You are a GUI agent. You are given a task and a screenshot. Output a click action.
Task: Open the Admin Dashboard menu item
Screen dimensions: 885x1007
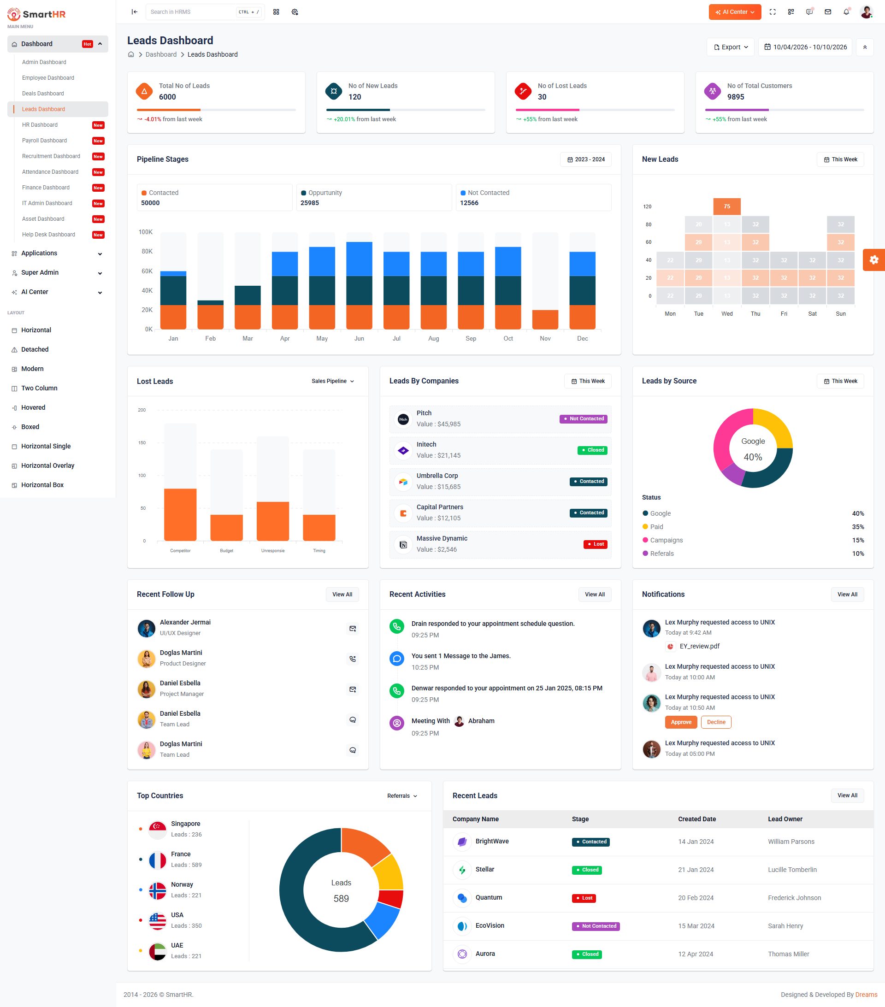point(44,62)
